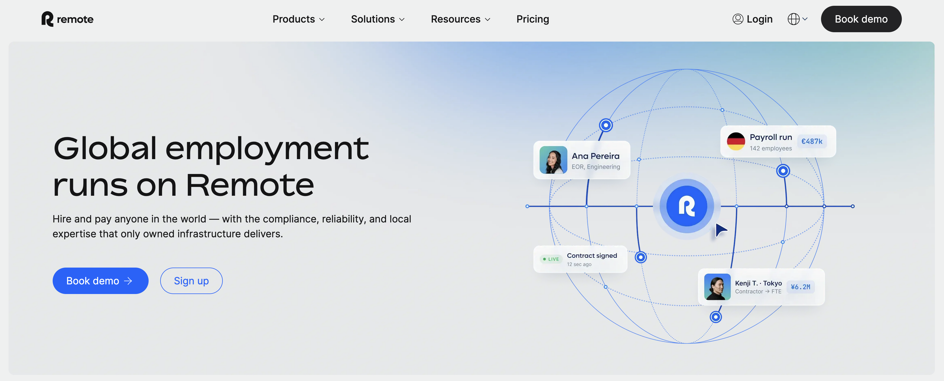Click the Global employment runs on Remote headline
Viewport: 944px width, 381px height.
tap(211, 166)
